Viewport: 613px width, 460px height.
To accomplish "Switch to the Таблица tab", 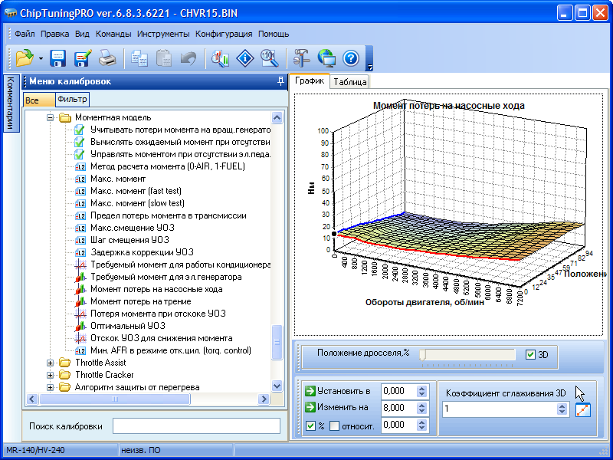I will pyautogui.click(x=350, y=82).
